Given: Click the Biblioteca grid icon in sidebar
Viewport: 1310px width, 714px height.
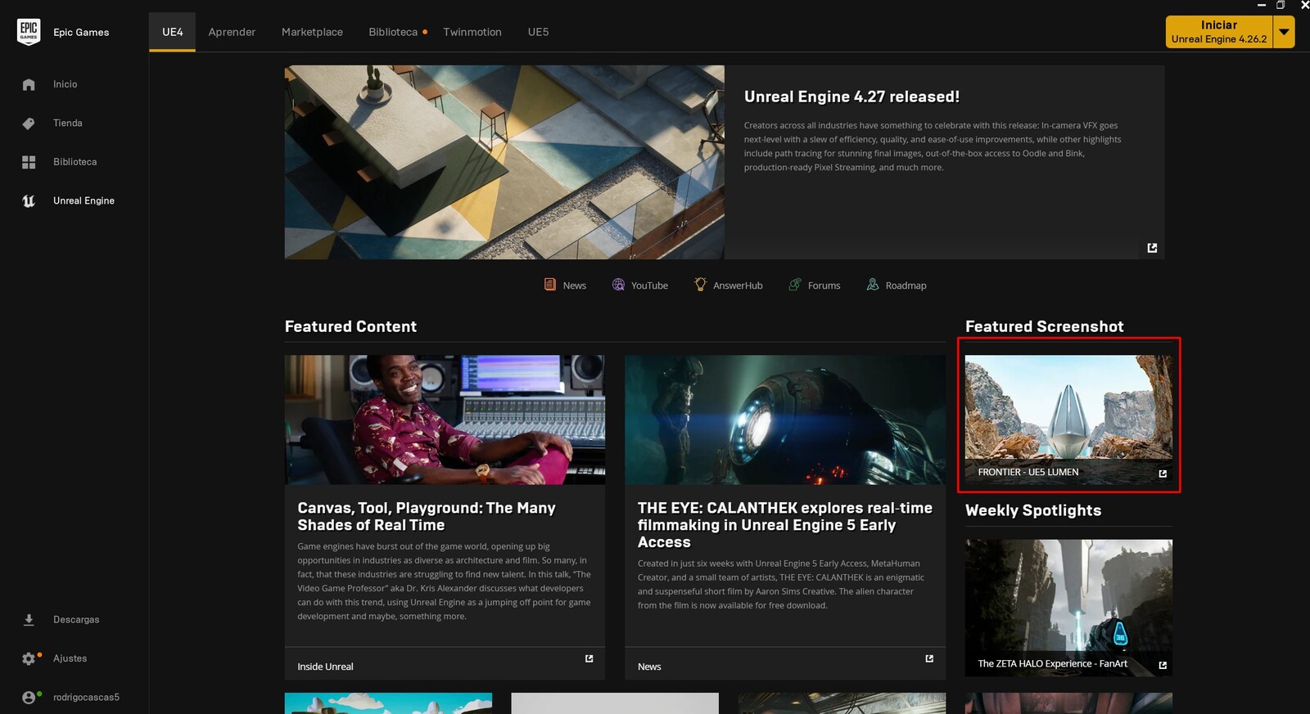Looking at the screenshot, I should coord(29,162).
